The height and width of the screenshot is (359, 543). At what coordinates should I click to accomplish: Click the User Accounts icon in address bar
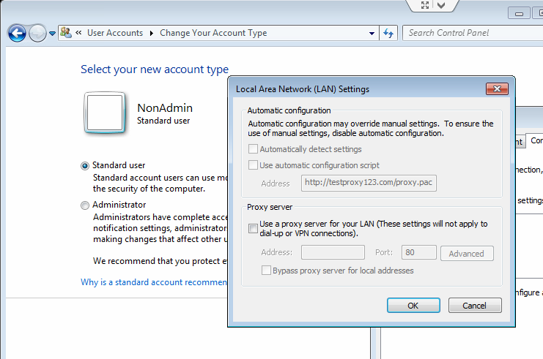tap(66, 33)
